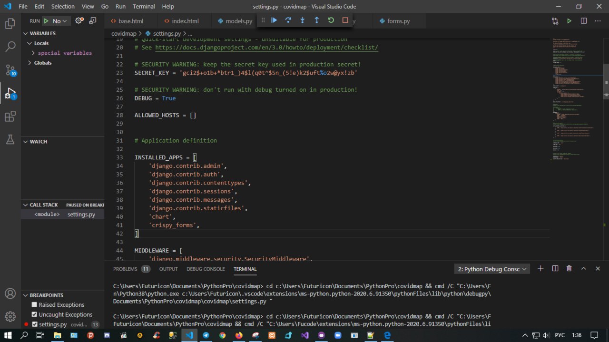Open the Manage gear in the activity bar
The image size is (609, 342).
pyautogui.click(x=10, y=316)
